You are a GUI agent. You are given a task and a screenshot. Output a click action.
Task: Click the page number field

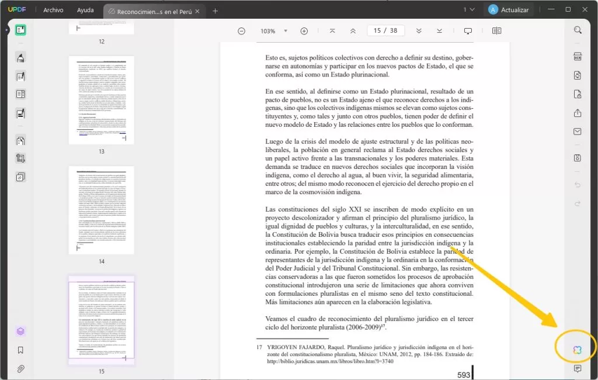[x=385, y=30]
